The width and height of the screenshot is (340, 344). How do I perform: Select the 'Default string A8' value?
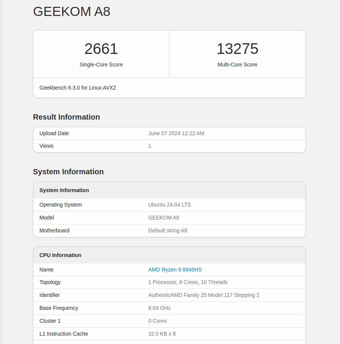[x=168, y=230]
